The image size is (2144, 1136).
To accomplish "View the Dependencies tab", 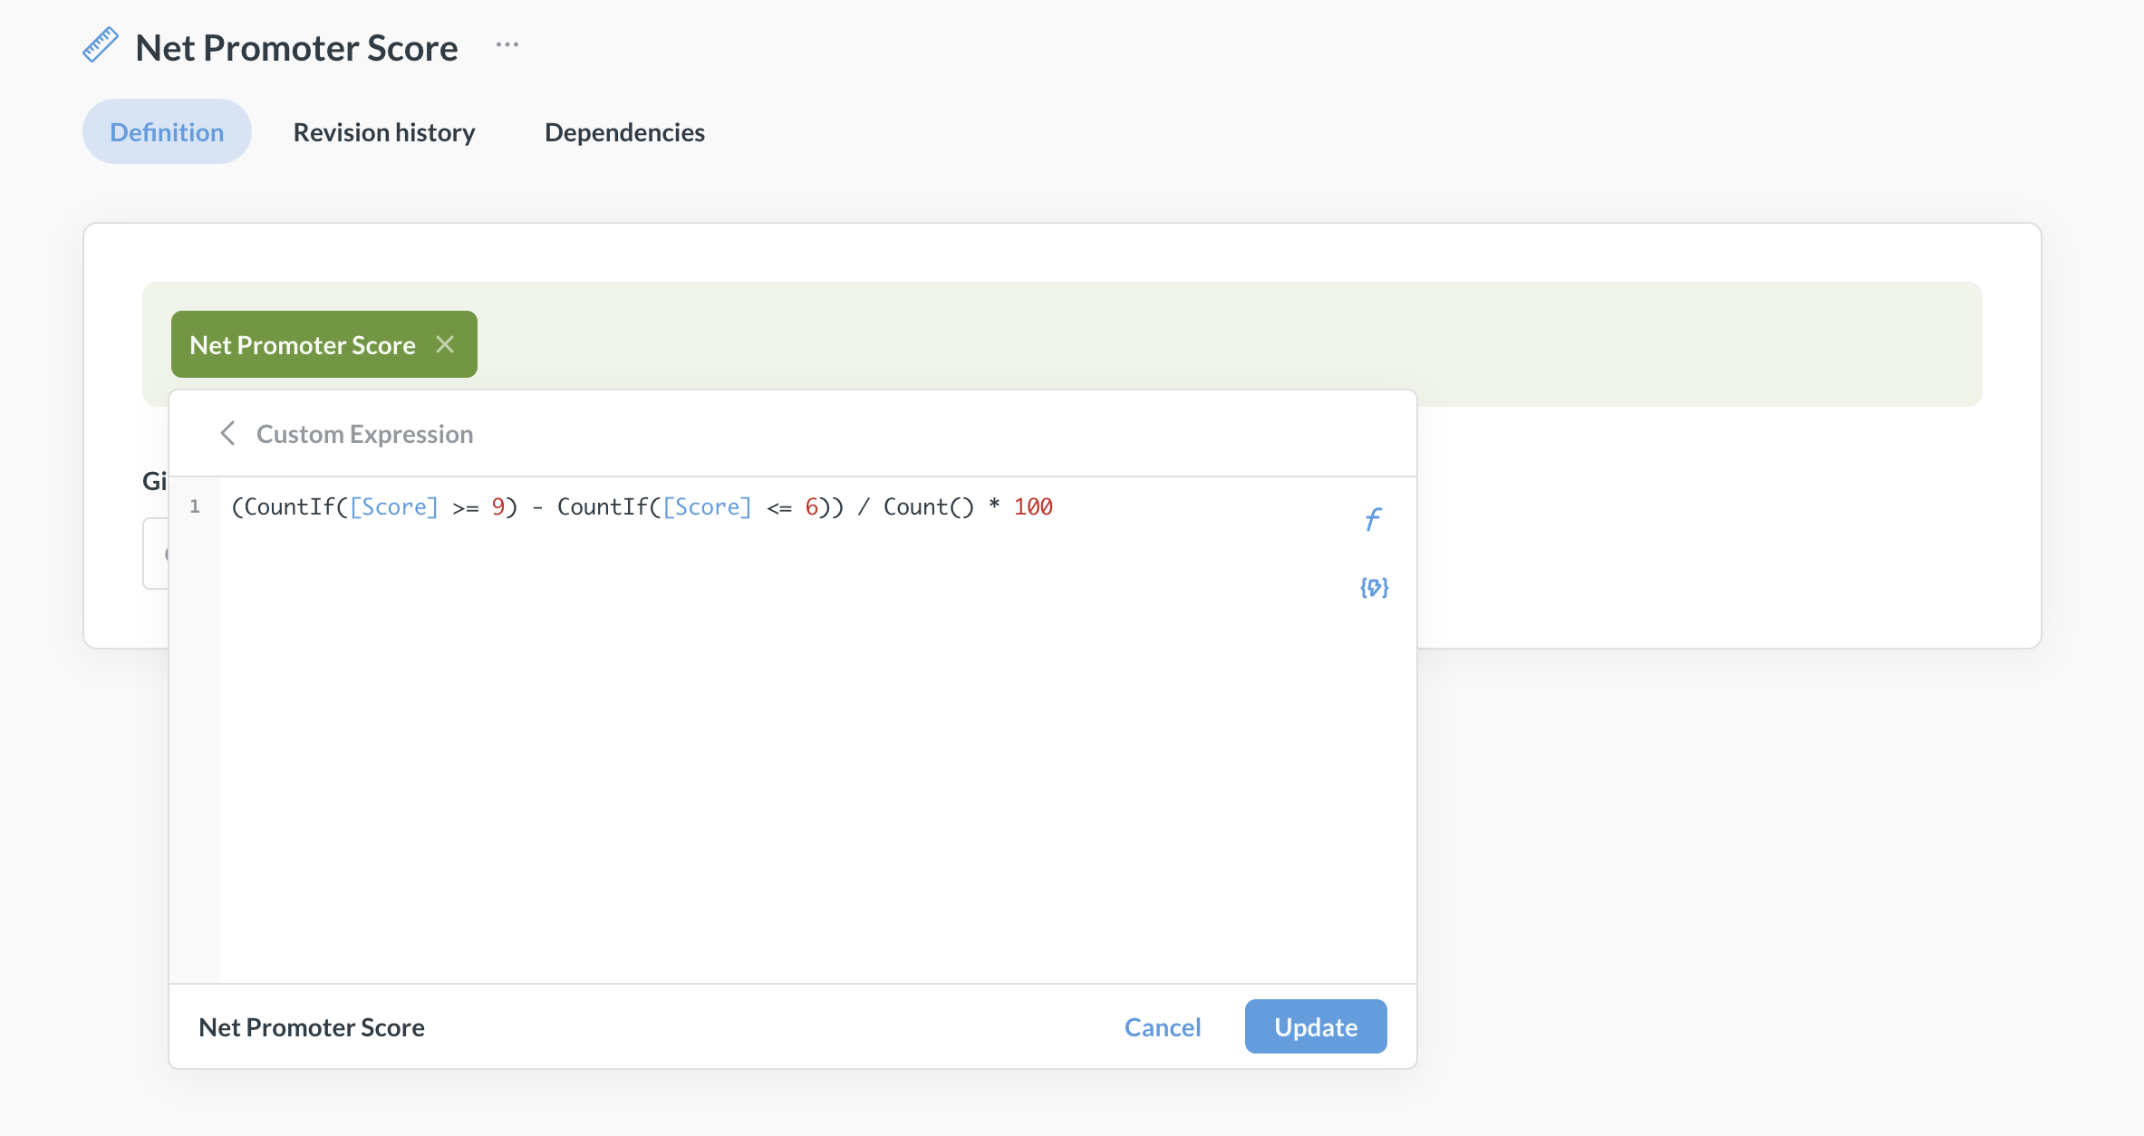I will [x=624, y=132].
